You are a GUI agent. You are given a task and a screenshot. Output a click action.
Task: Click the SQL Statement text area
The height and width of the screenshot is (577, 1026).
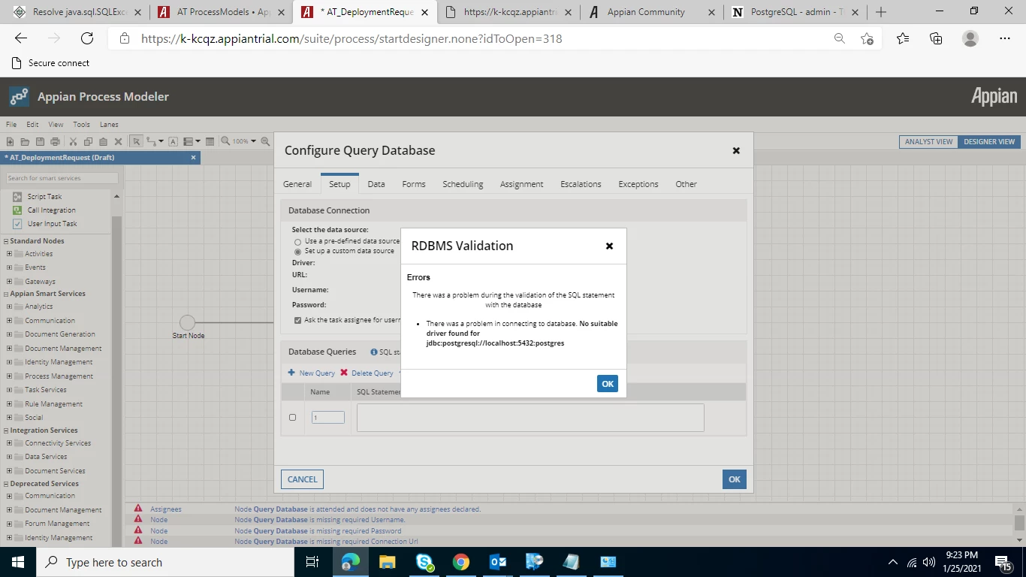(x=530, y=418)
